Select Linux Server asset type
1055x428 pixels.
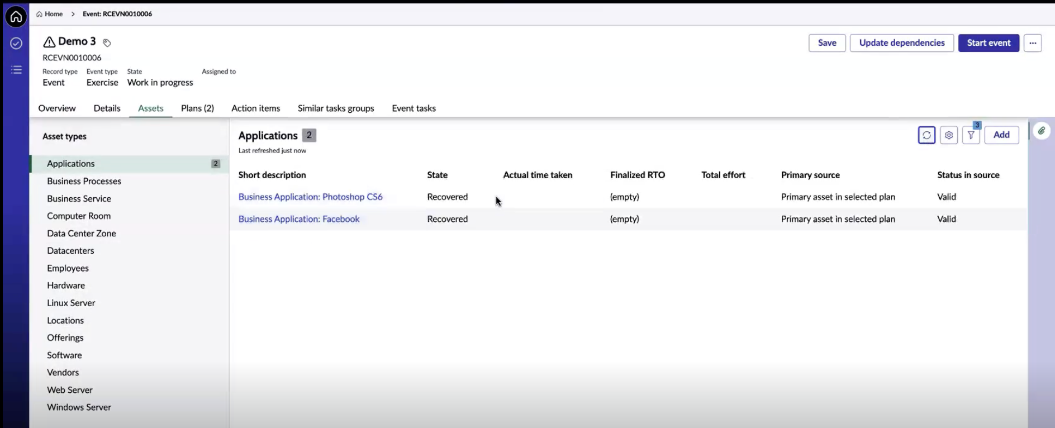[130, 303]
